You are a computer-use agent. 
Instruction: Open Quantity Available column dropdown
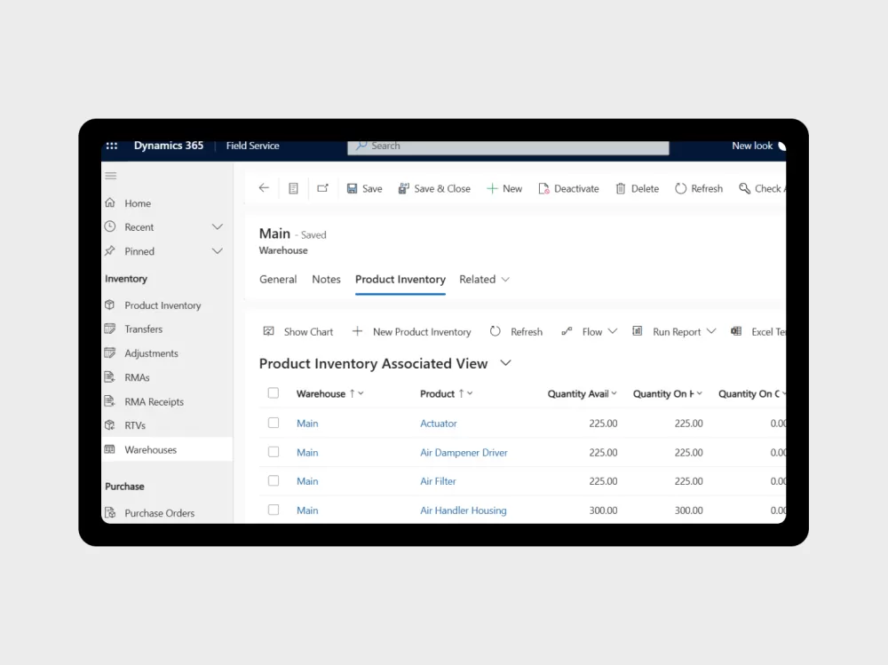pyautogui.click(x=614, y=393)
